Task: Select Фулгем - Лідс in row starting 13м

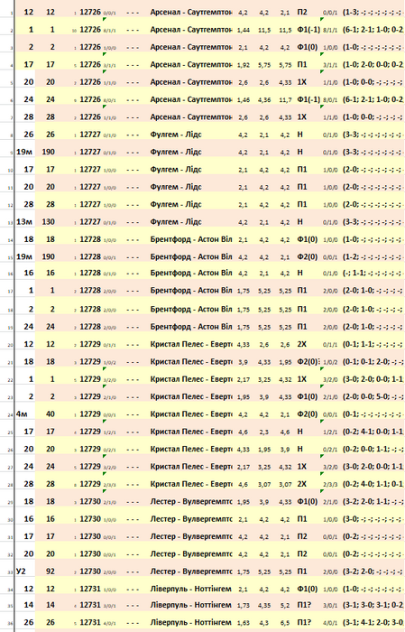Action: (x=176, y=222)
